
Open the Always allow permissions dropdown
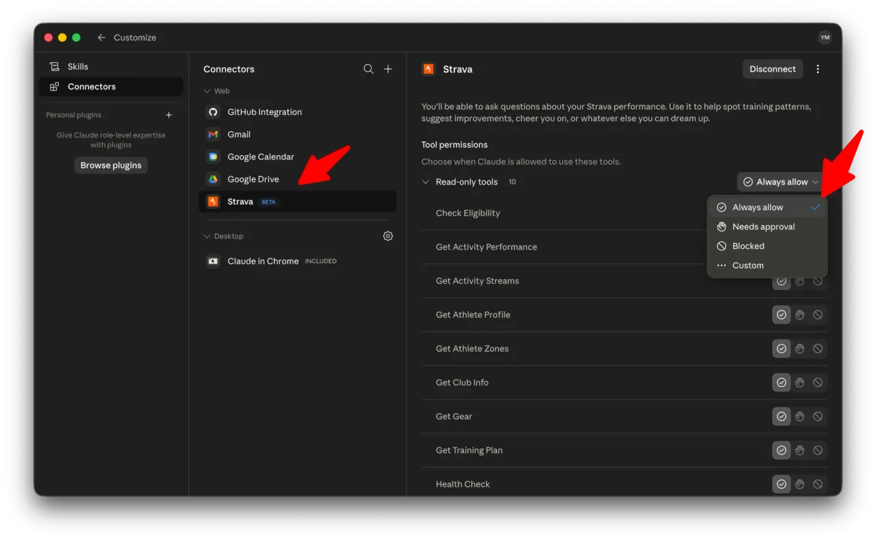pos(782,182)
